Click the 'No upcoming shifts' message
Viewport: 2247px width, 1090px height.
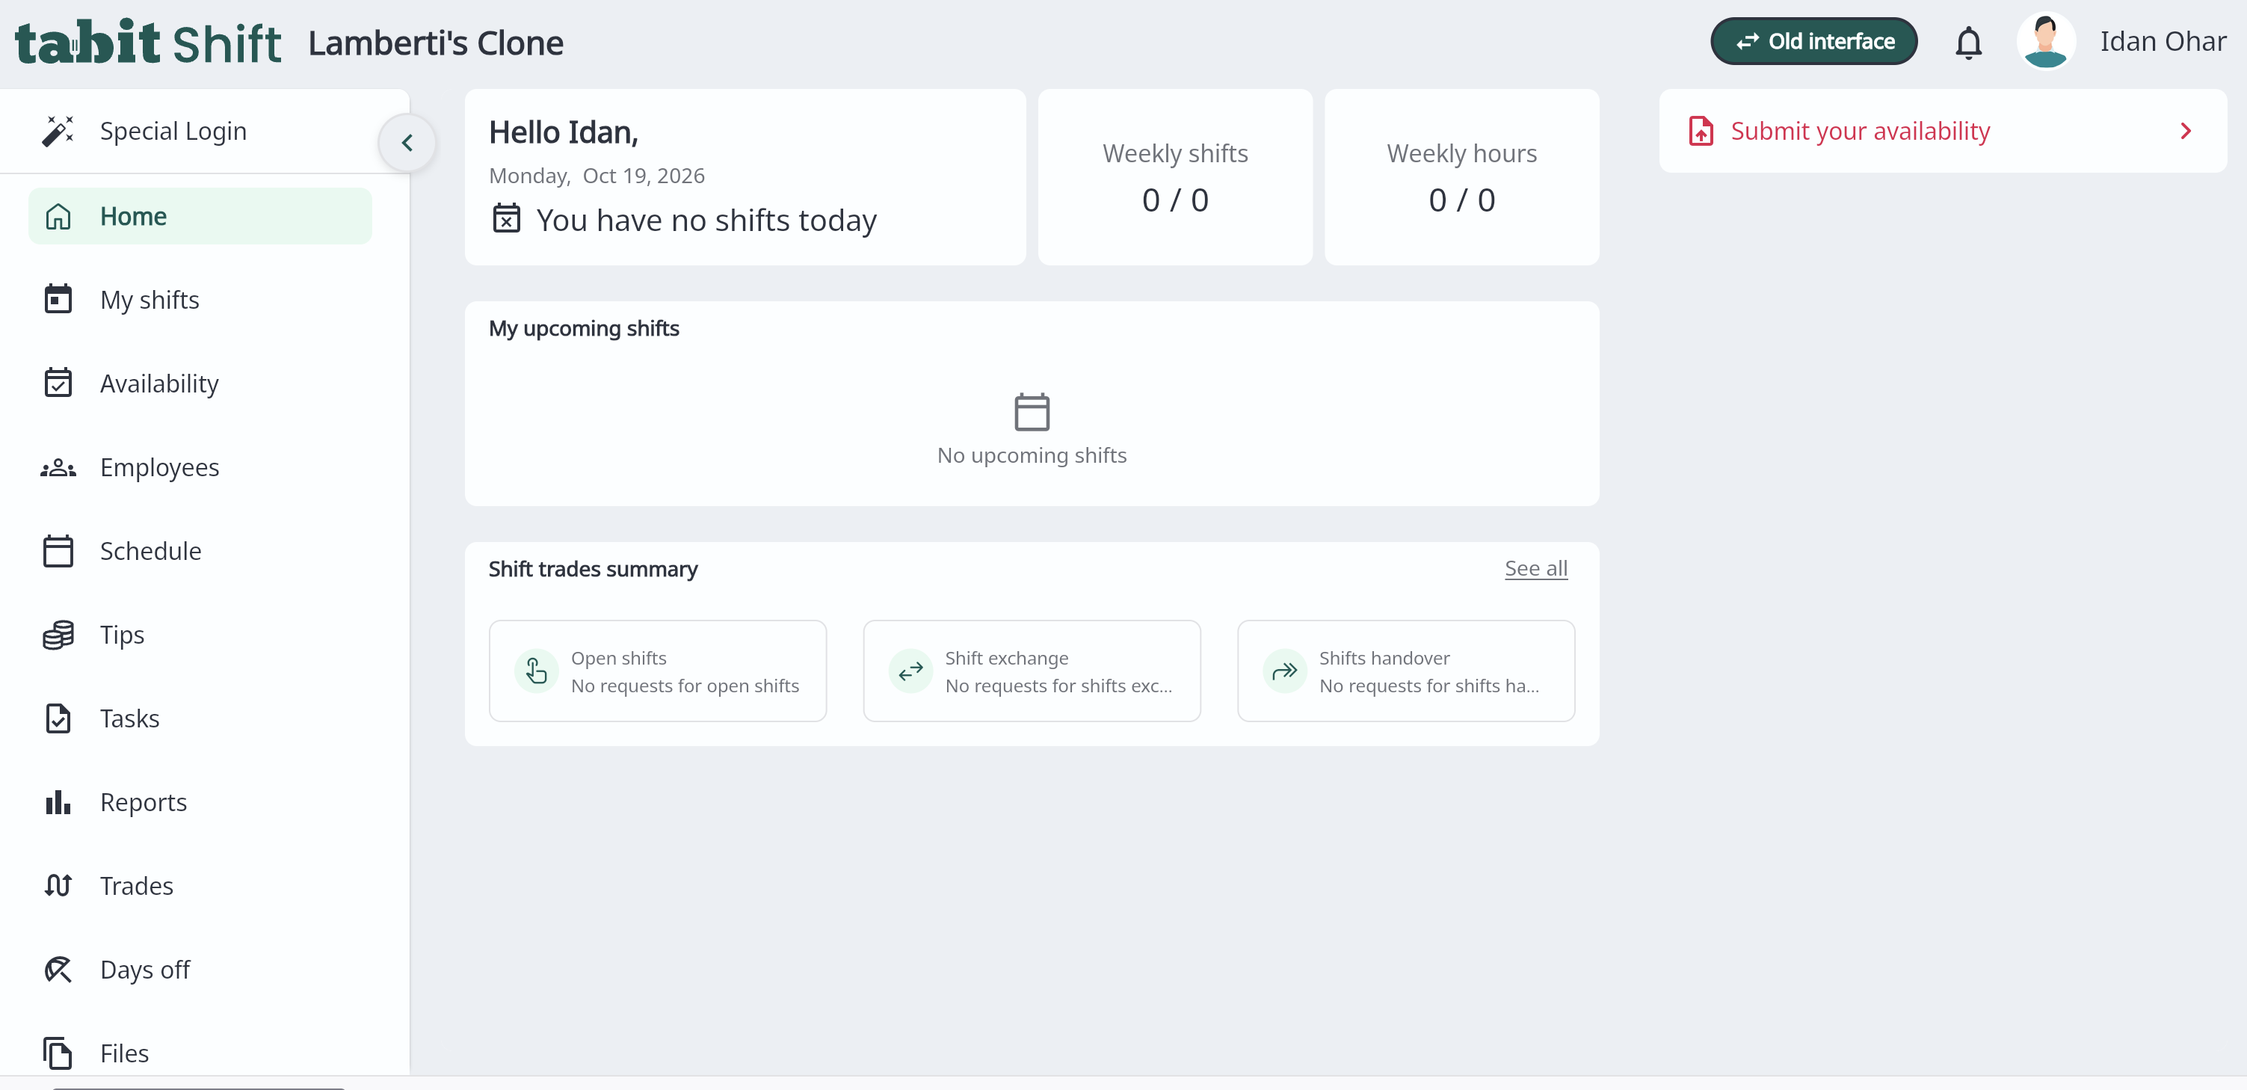click(1032, 455)
